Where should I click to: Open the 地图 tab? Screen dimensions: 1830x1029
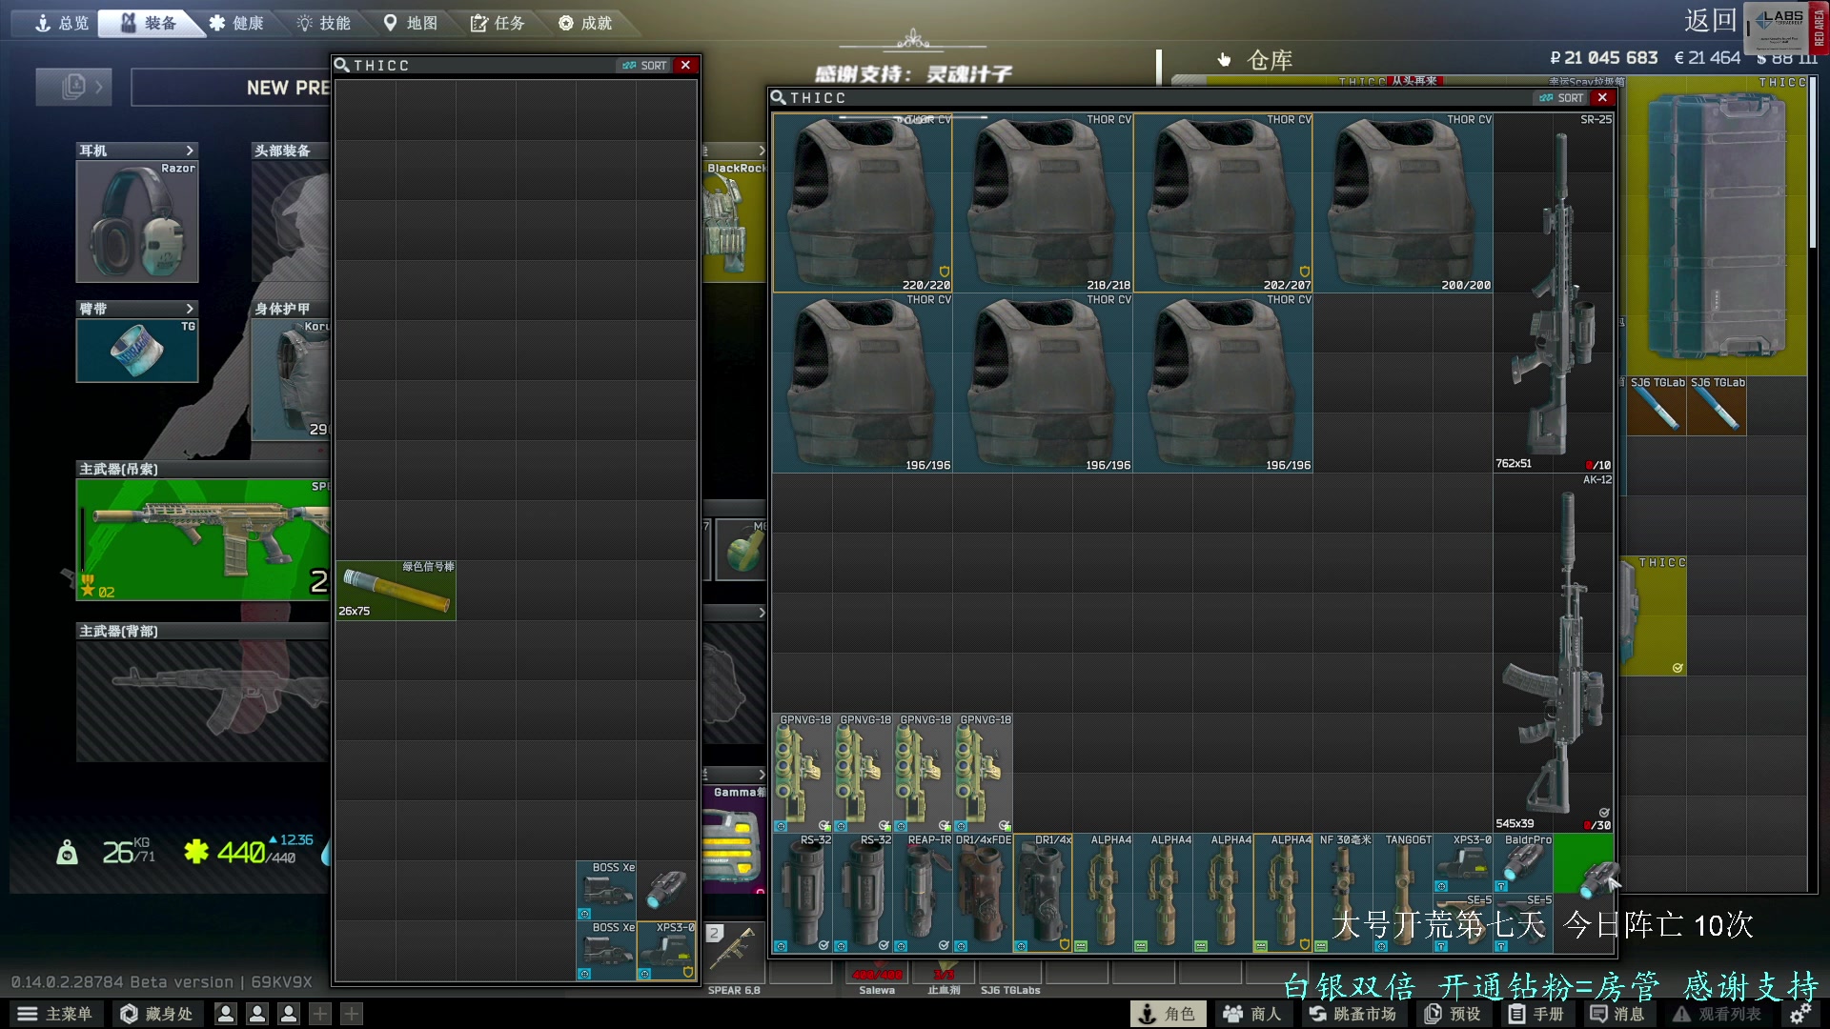click(x=411, y=23)
